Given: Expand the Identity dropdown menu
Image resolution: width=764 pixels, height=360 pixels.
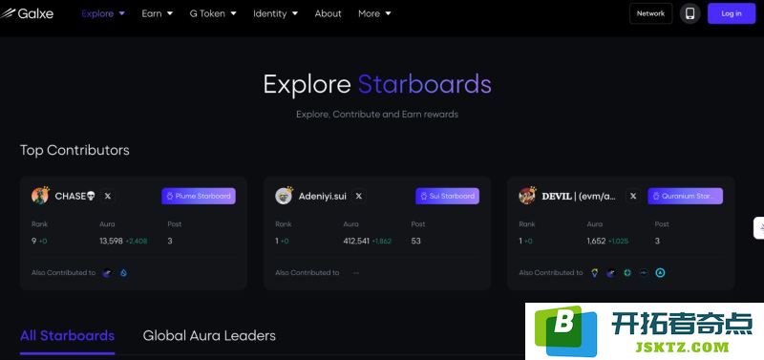Looking at the screenshot, I should point(275,13).
